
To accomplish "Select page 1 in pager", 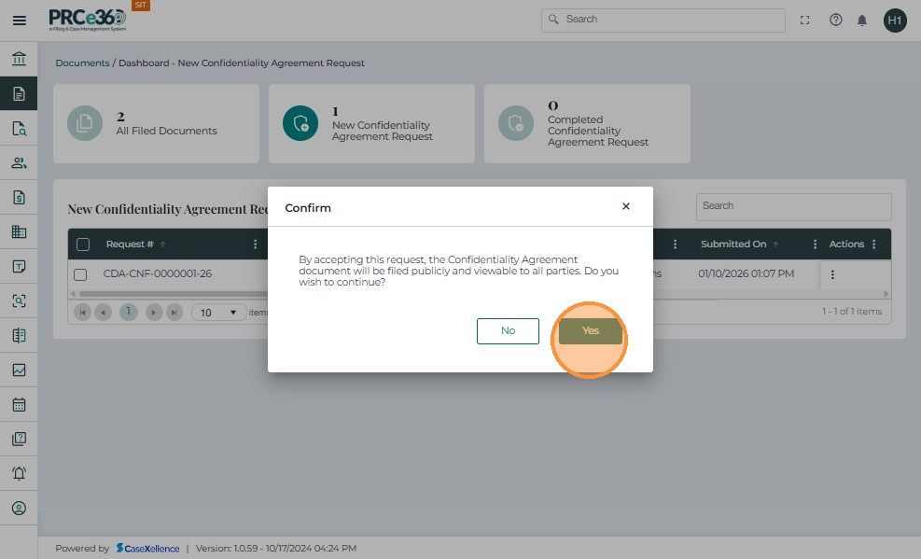I will pyautogui.click(x=128, y=312).
